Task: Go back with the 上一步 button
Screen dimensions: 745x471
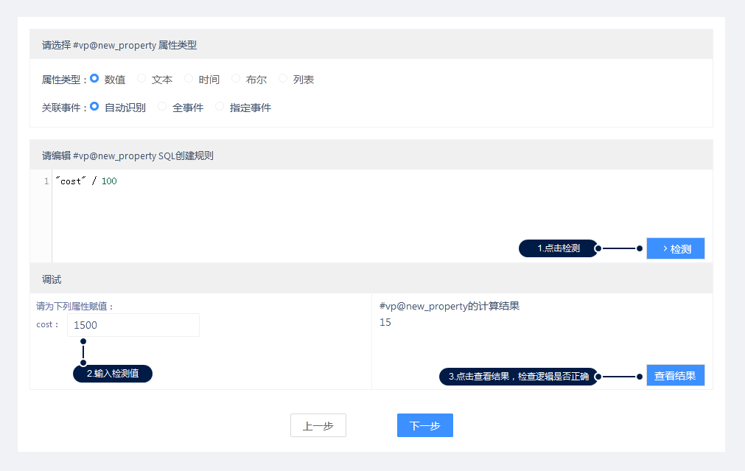Action: coord(318,425)
